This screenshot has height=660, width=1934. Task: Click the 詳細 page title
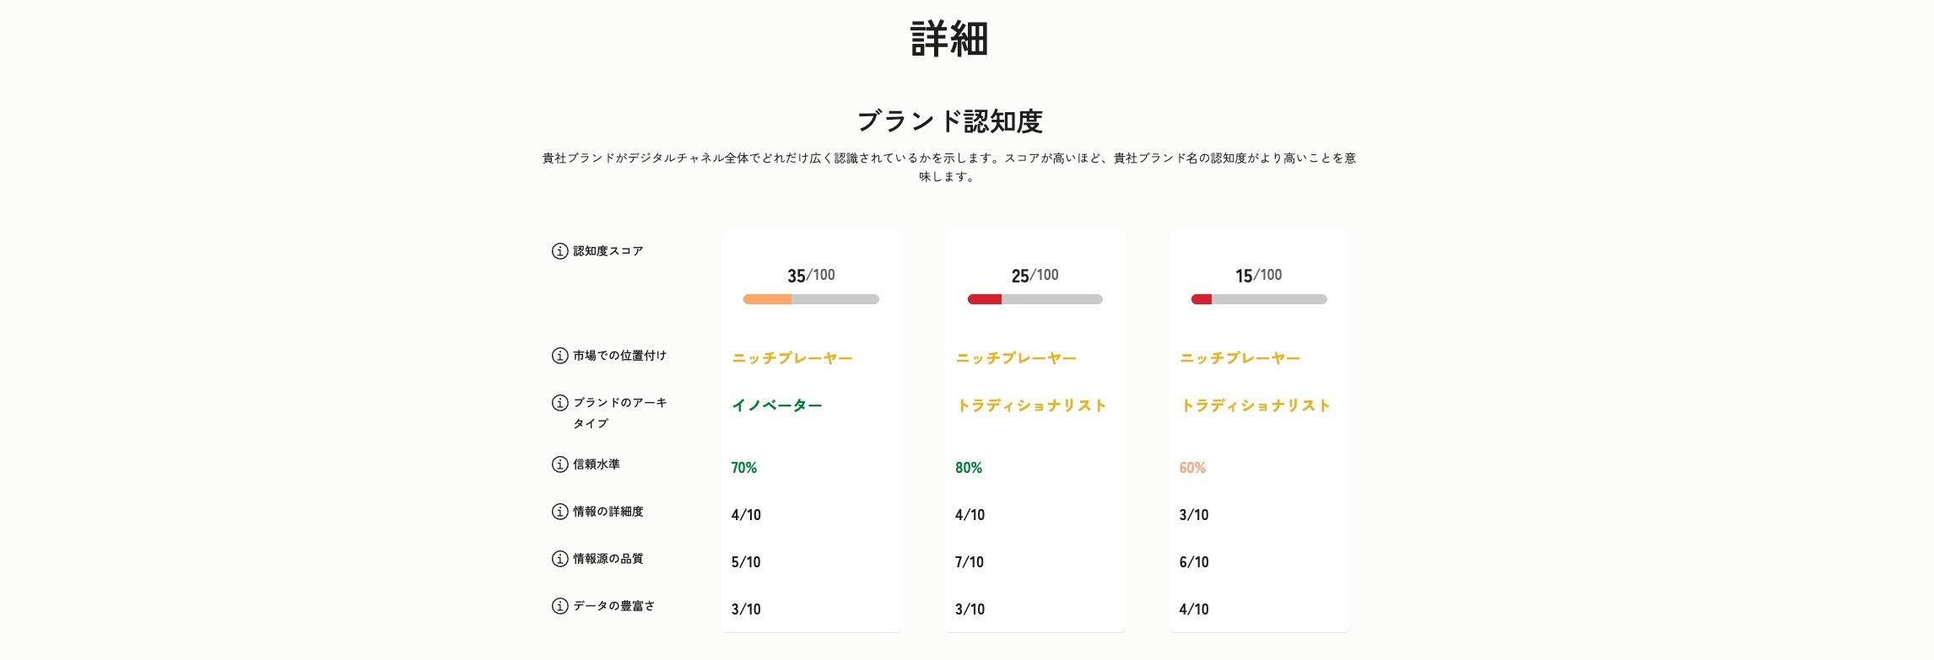(x=949, y=40)
